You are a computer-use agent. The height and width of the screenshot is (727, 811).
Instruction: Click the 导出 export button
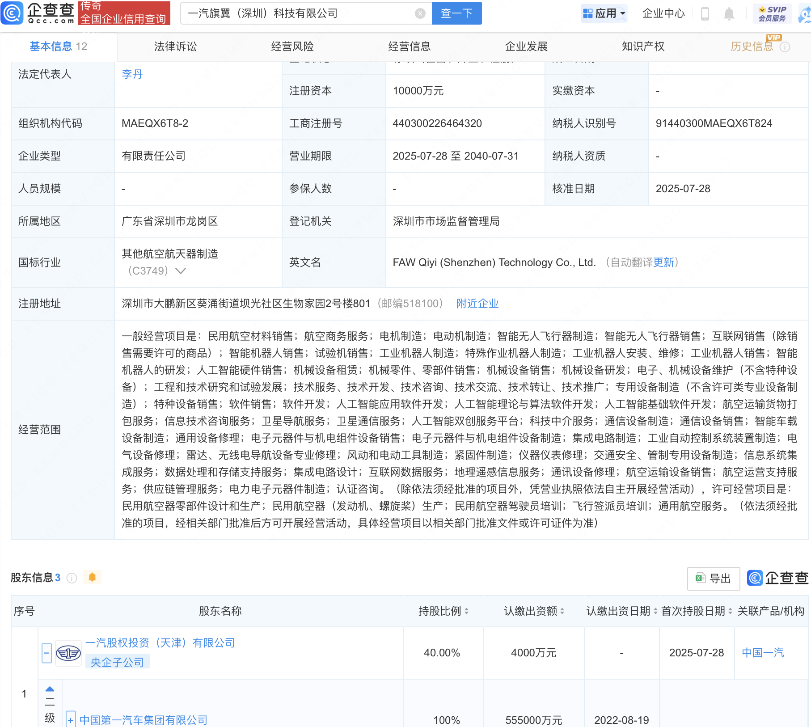pyautogui.click(x=713, y=579)
